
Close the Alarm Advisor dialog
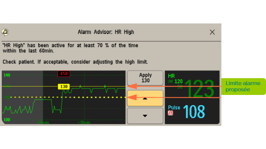point(212,32)
